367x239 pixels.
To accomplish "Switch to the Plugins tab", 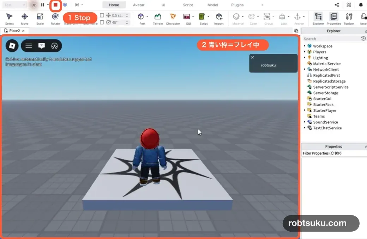I will click(x=237, y=5).
